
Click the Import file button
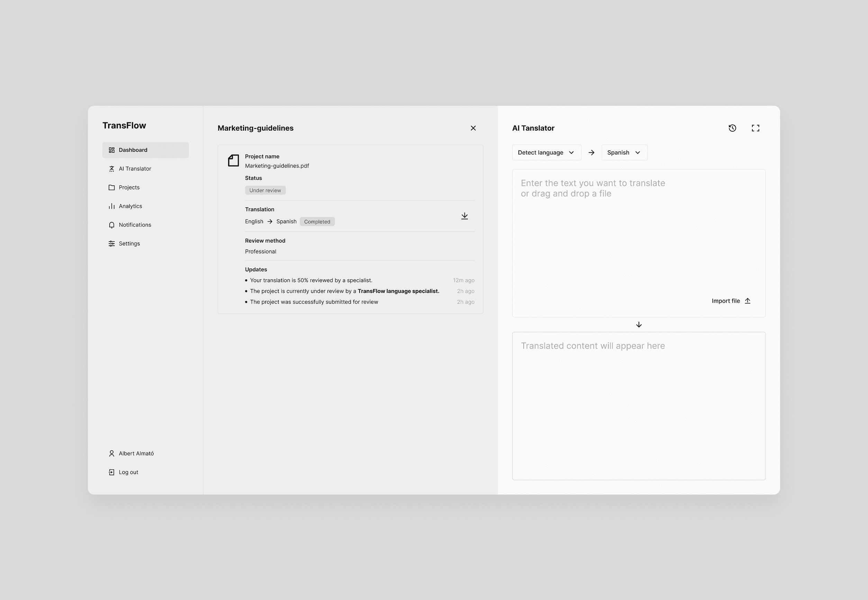[726, 301]
